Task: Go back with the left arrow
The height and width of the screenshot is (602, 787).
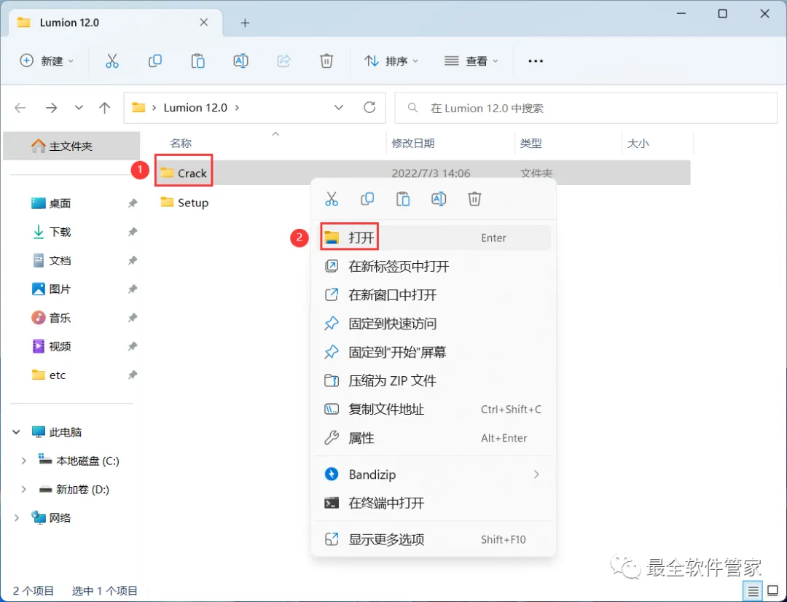Action: (x=20, y=107)
